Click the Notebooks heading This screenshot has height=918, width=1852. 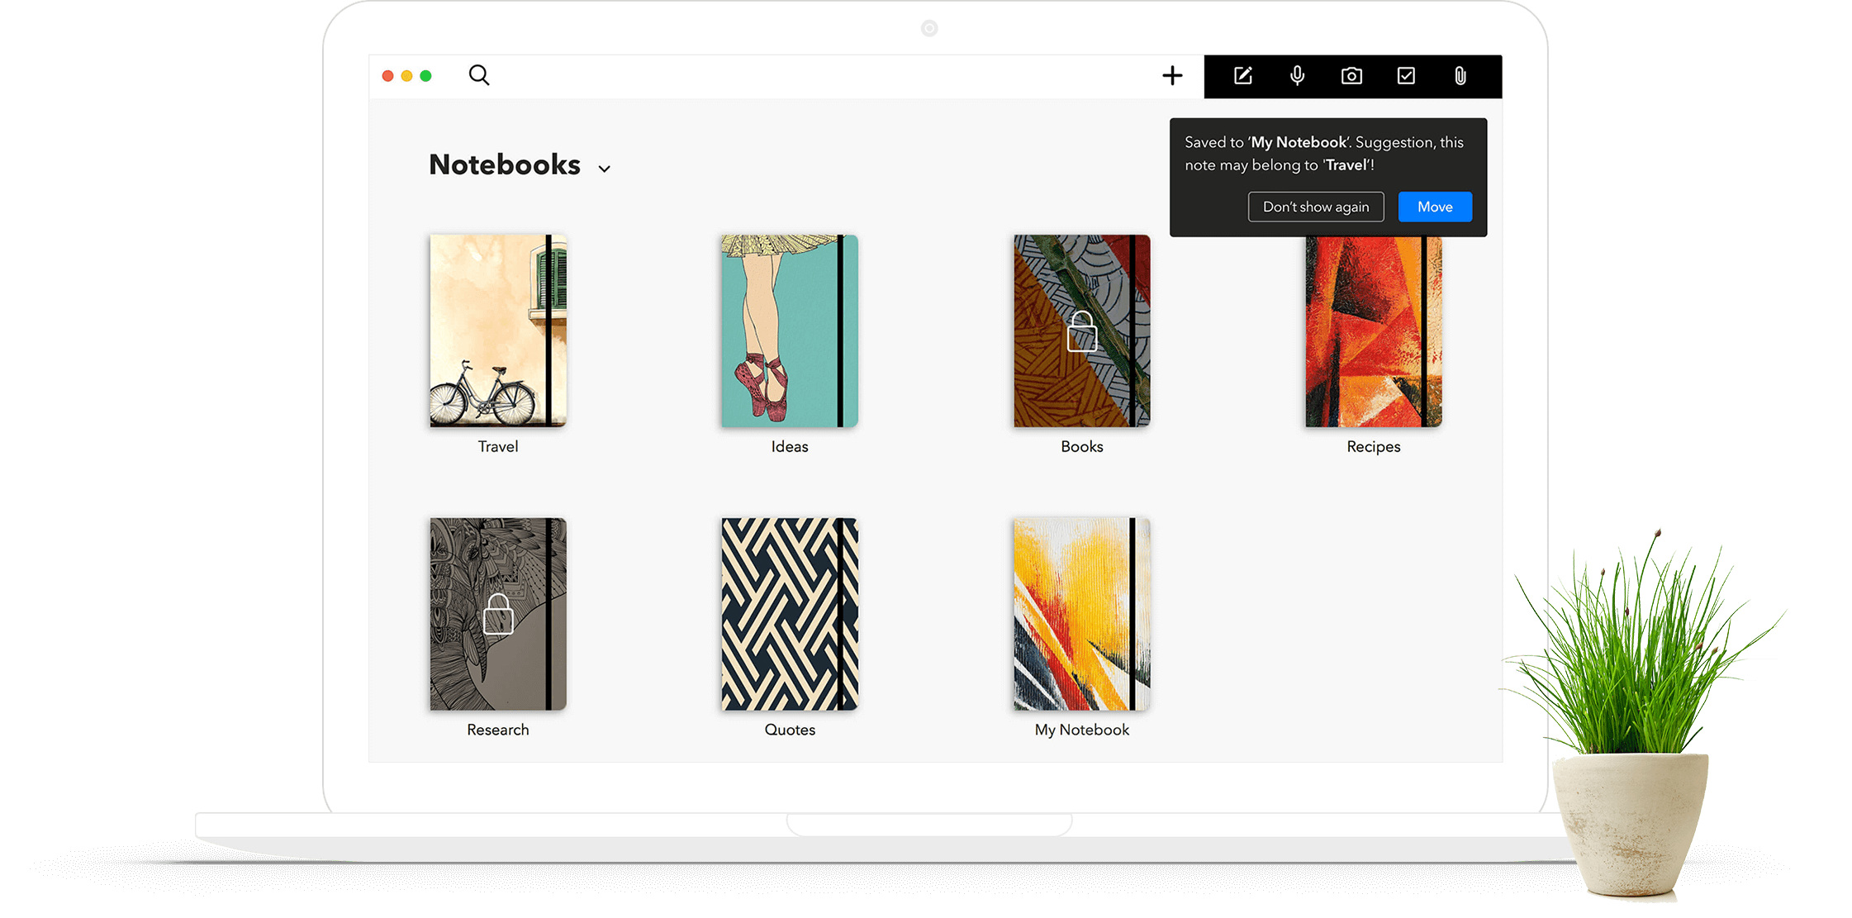[505, 164]
